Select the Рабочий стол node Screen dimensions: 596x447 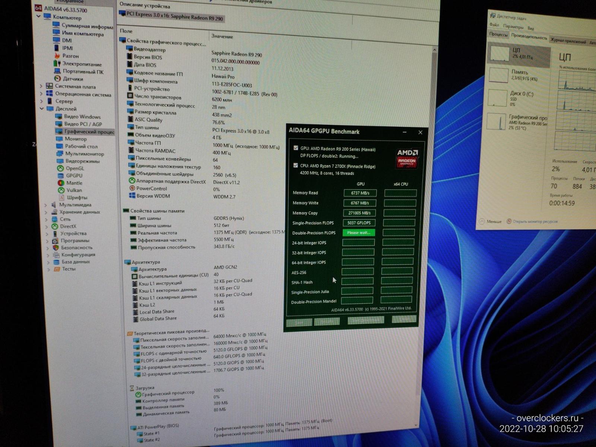click(76, 146)
